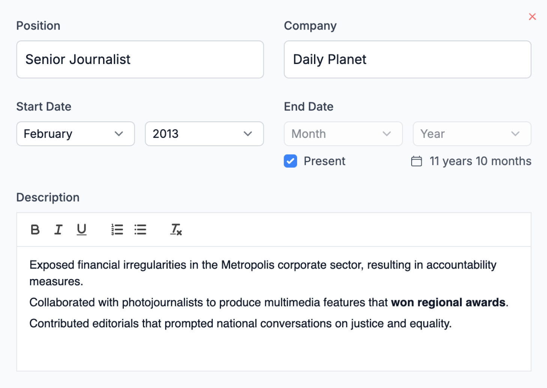
Task: Open the end date Year dropdown
Action: (x=472, y=134)
